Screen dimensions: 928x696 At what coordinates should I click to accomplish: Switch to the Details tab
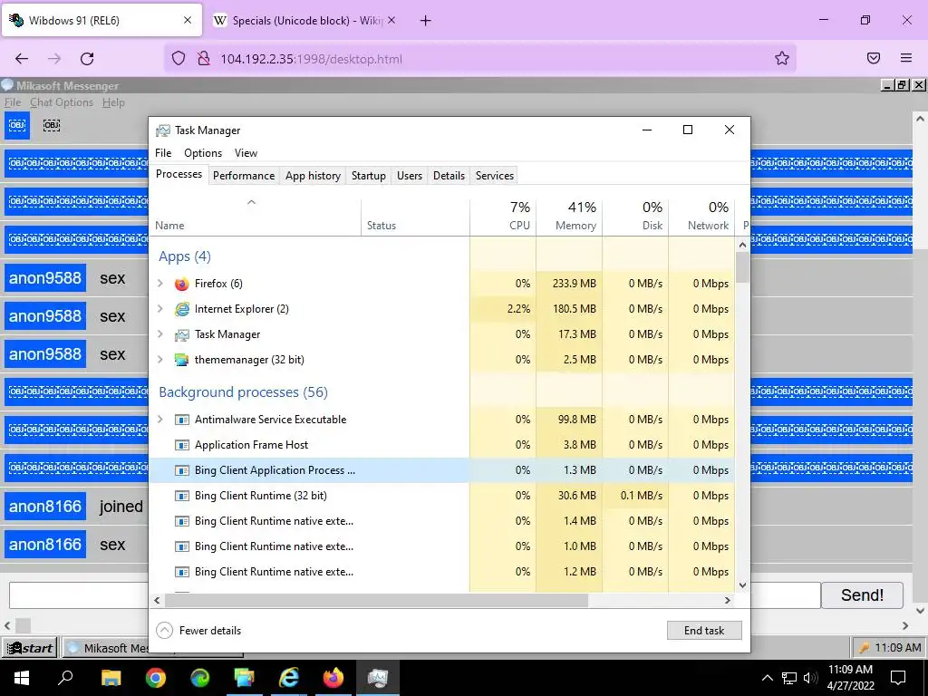click(x=449, y=176)
